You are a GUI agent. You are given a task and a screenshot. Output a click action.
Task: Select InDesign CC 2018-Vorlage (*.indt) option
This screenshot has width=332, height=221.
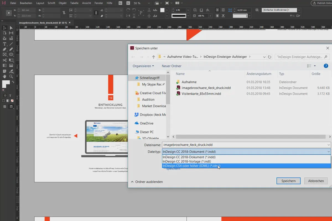click(x=246, y=161)
